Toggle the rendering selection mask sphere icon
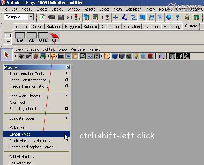The width and height of the screenshot is (204, 165). pyautogui.click(x=169, y=17)
